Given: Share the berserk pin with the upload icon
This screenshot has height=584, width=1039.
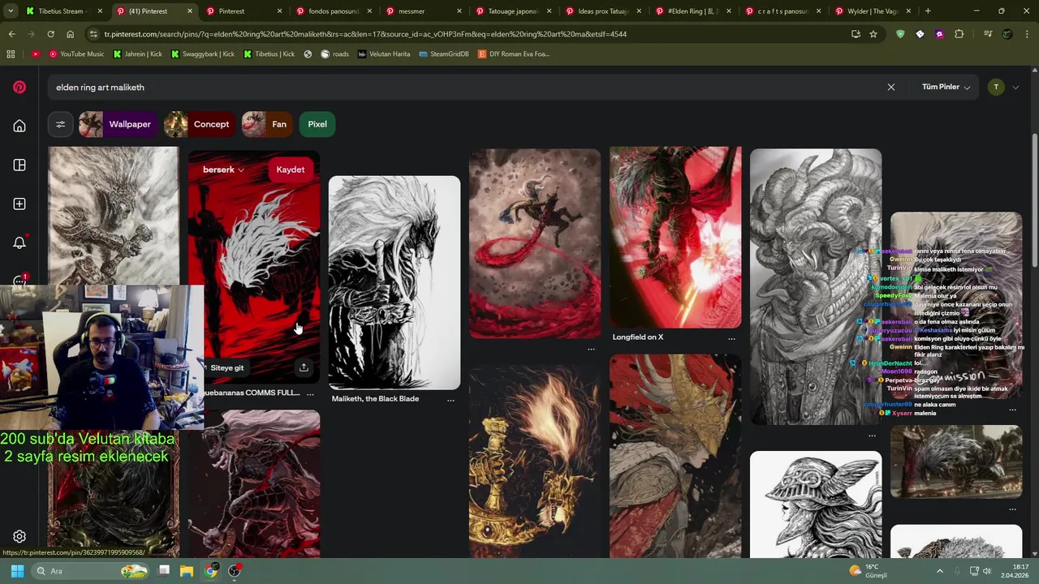Looking at the screenshot, I should (x=304, y=367).
